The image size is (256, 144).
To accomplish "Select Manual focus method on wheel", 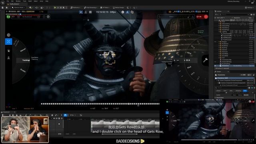I will (x=23, y=50).
